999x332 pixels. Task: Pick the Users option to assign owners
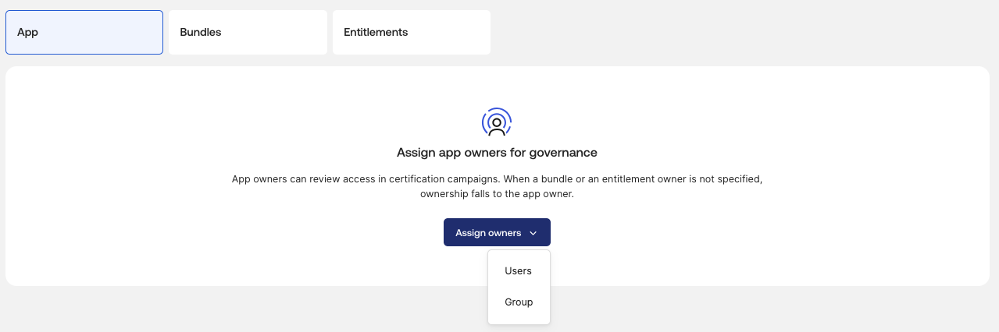(x=519, y=271)
